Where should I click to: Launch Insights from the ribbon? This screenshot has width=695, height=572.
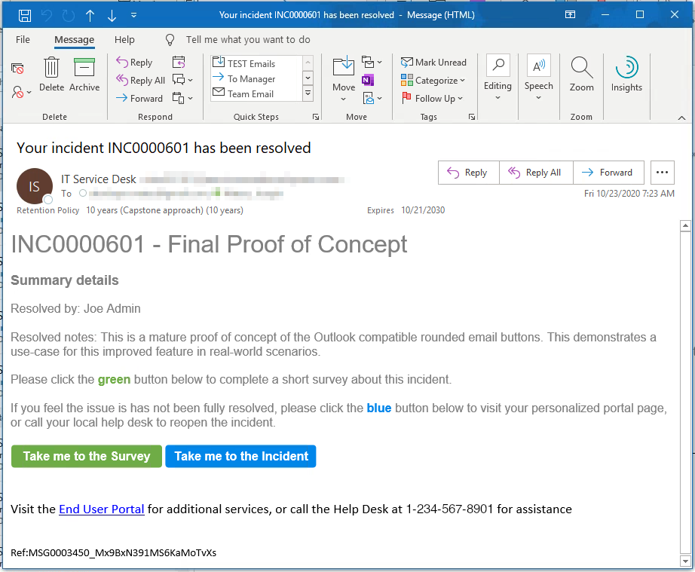[626, 75]
